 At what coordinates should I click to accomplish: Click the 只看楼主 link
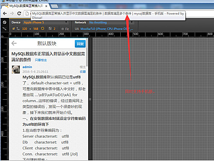click(x=41, y=60)
